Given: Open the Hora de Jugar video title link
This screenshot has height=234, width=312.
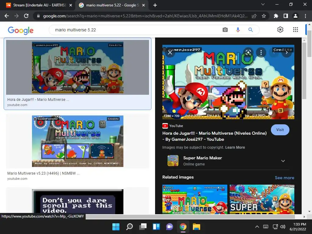Looking at the screenshot, I should pos(214,136).
